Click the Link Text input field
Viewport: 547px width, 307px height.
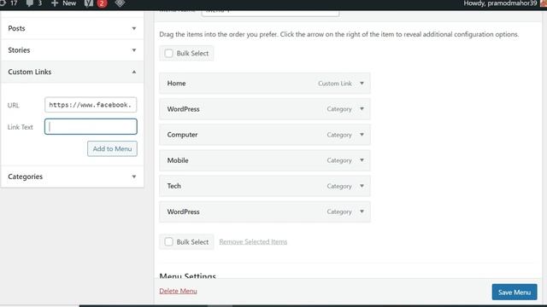91,127
